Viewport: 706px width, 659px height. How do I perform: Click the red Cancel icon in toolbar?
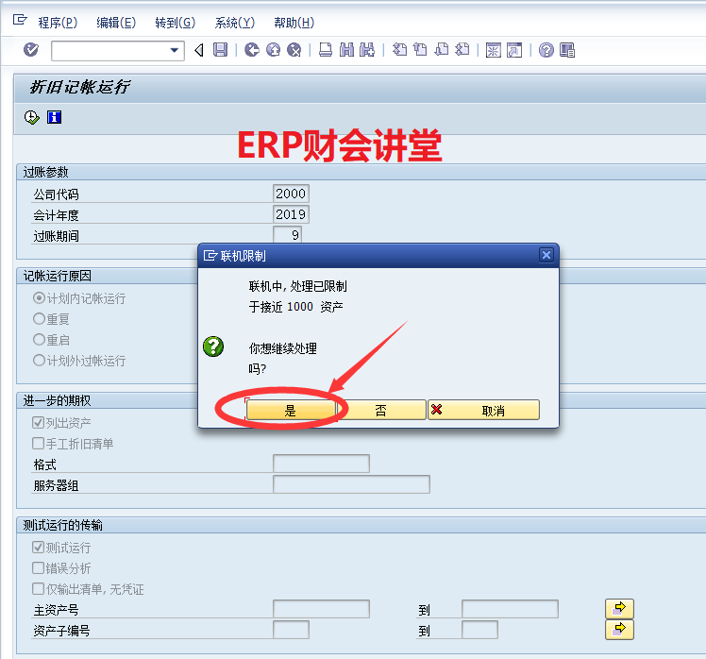(294, 50)
